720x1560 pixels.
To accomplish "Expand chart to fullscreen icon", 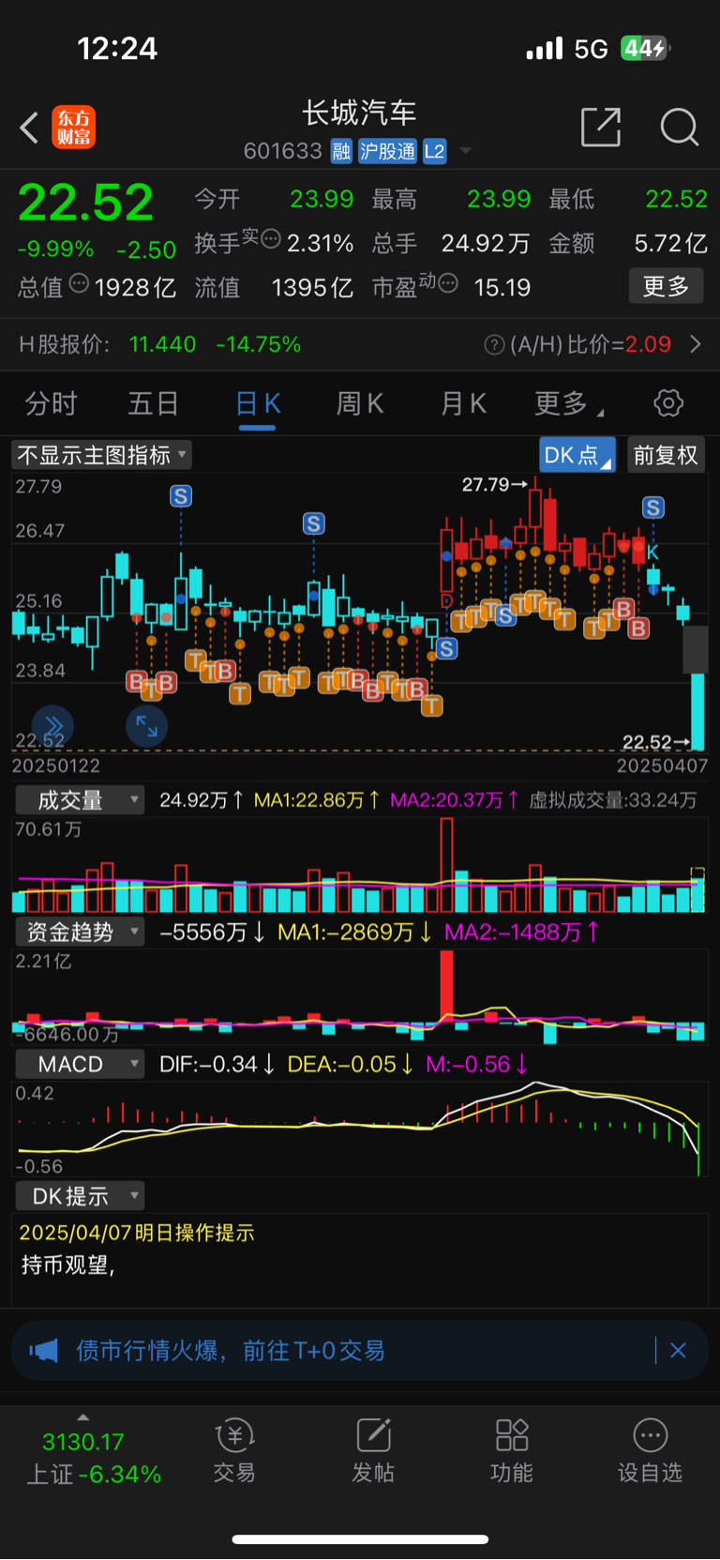I will (147, 726).
